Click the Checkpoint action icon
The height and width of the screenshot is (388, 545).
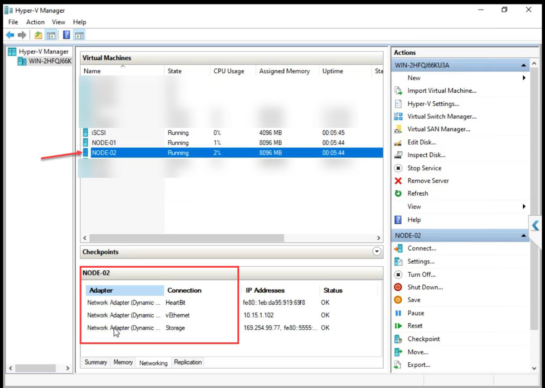point(398,339)
